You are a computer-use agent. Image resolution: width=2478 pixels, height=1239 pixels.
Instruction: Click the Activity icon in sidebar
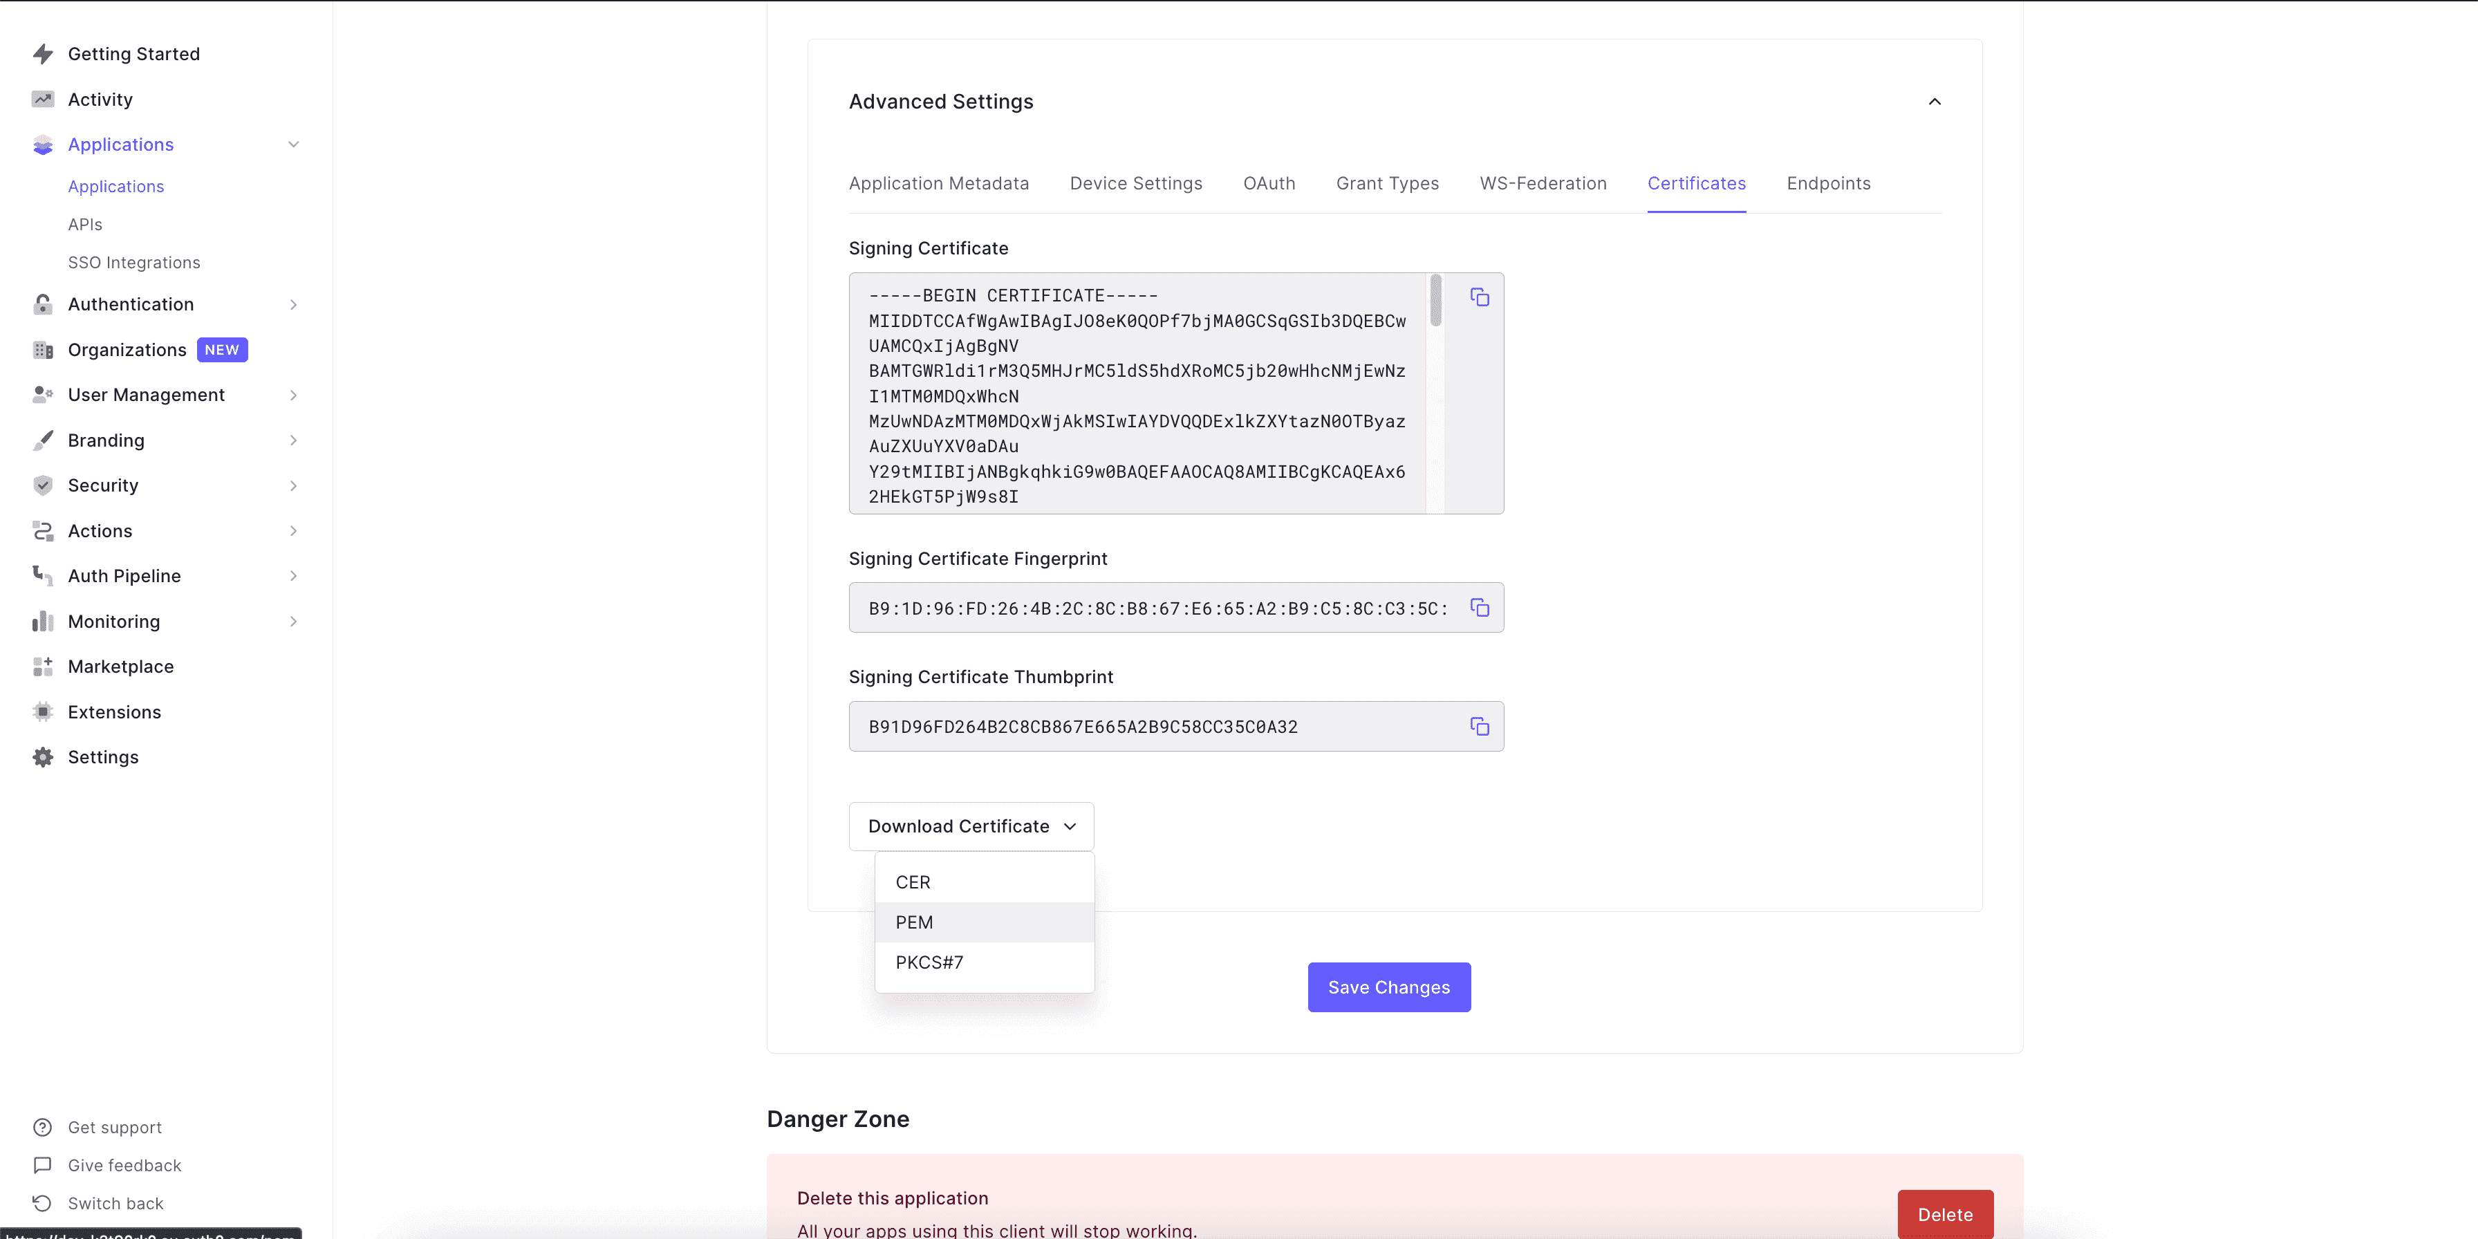click(x=43, y=100)
